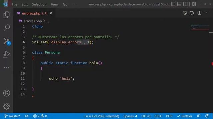Screen dimensions: 213x119
Task: Click the echo statement on line 11
Action: pyautogui.click(x=53, y=79)
